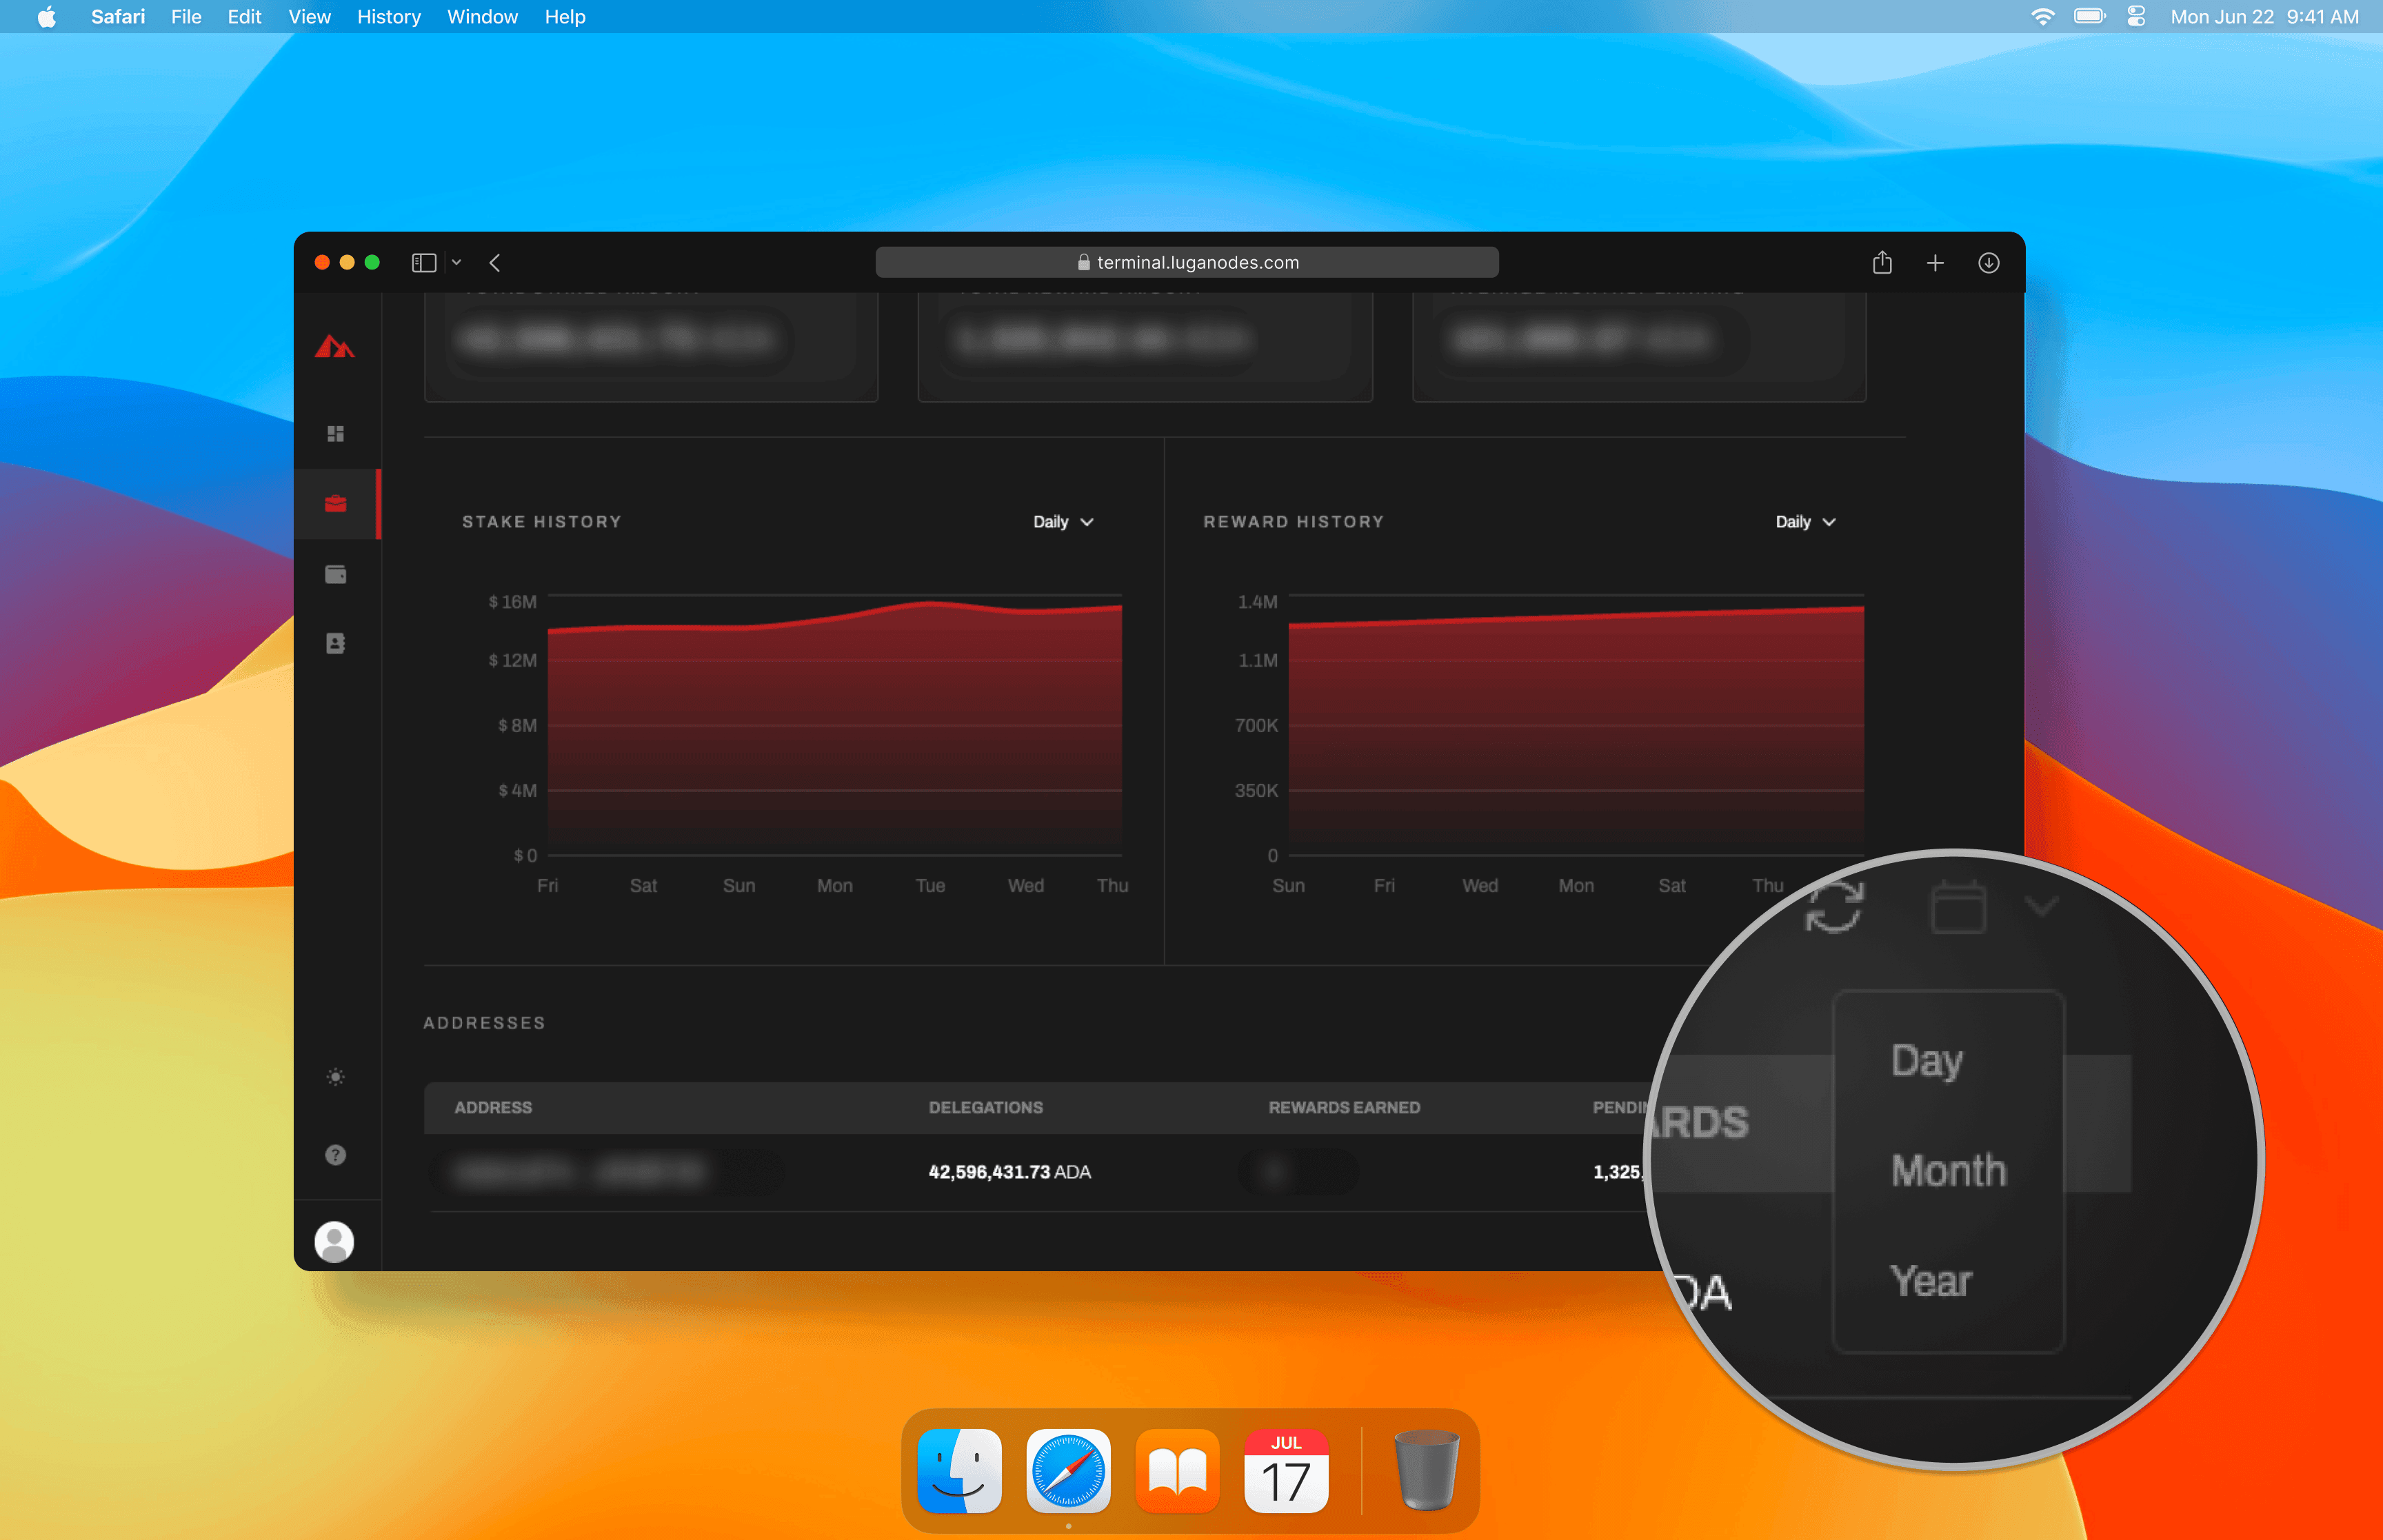This screenshot has height=1540, width=2383.
Task: Select Month from the period menu
Action: pos(1948,1170)
